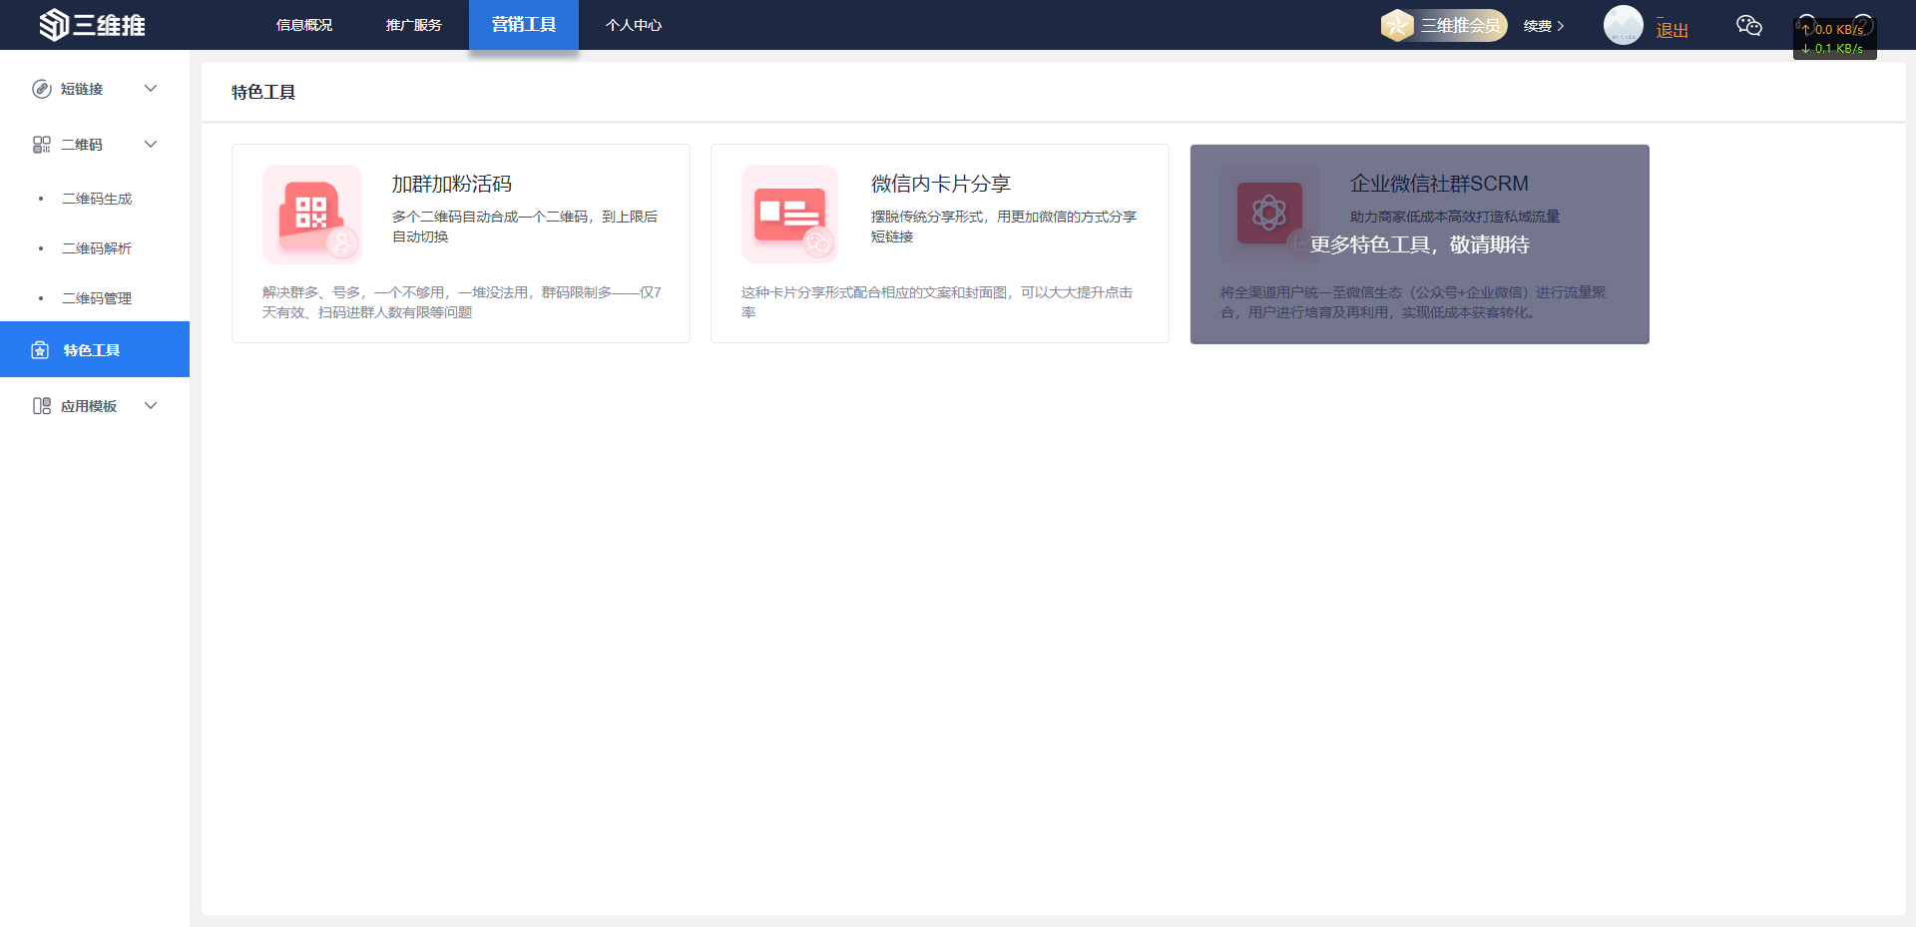Open the 个人中心 nav tab
The height and width of the screenshot is (927, 1916).
pyautogui.click(x=634, y=25)
